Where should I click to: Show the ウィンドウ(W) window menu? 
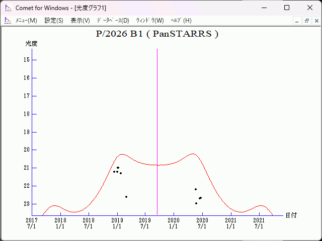coord(150,21)
